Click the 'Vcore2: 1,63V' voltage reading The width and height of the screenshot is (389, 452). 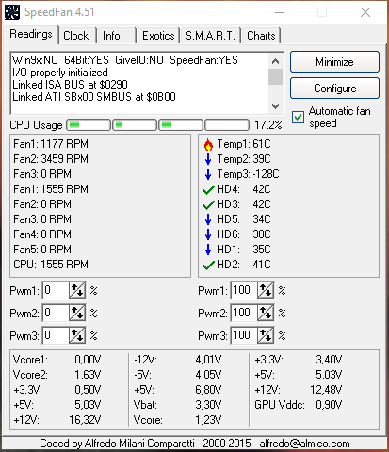[x=57, y=375]
